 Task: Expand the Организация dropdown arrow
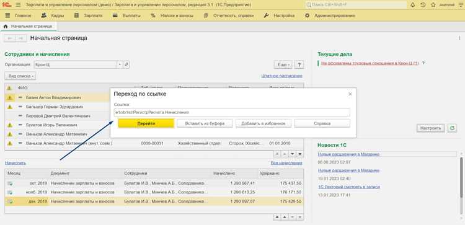coord(120,64)
